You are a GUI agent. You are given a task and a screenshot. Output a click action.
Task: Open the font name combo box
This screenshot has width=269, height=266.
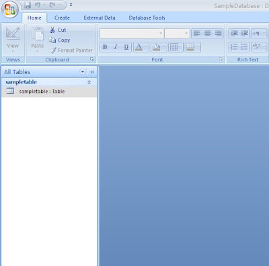[132, 34]
